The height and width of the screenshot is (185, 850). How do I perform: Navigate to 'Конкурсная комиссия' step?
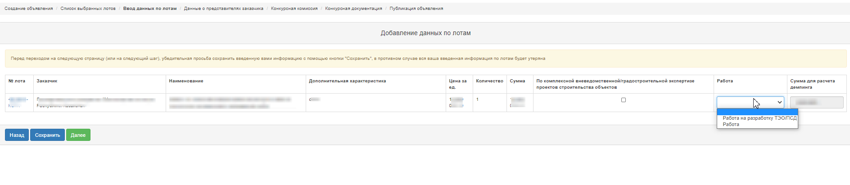[294, 9]
